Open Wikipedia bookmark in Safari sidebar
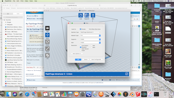 10,25
